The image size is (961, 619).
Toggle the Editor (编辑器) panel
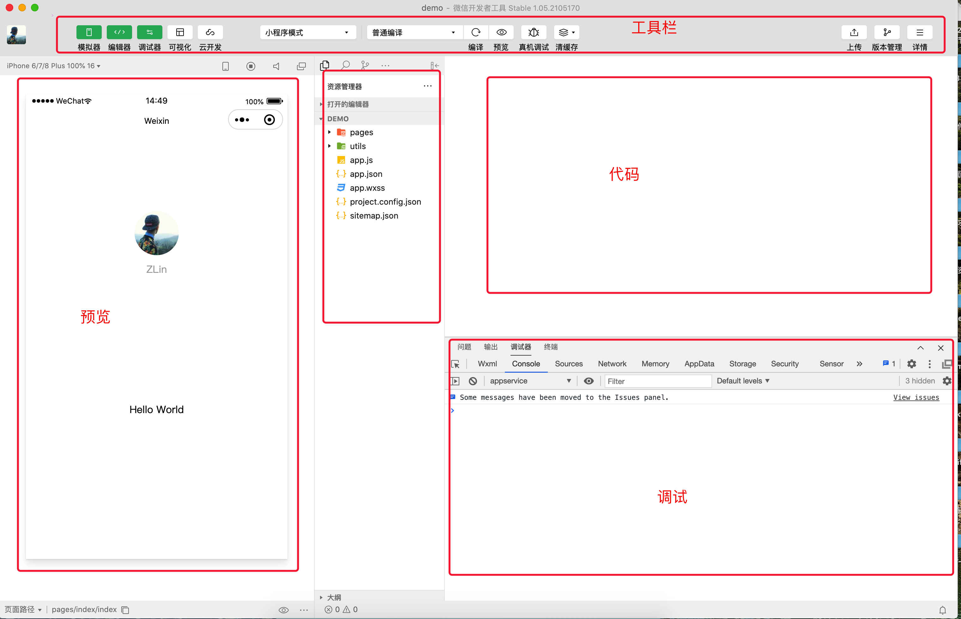coord(119,32)
